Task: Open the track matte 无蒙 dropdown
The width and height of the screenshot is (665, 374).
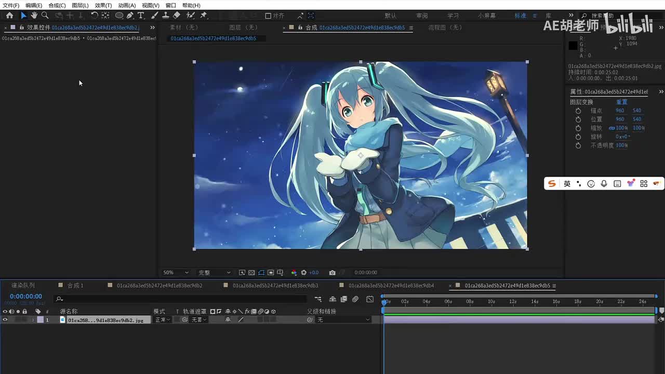Action: [x=199, y=320]
